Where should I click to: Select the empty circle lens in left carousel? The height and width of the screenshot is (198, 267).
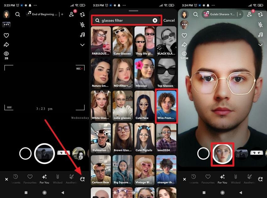coord(25,153)
